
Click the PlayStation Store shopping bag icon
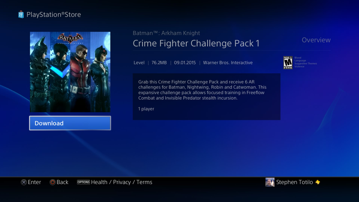coord(21,14)
